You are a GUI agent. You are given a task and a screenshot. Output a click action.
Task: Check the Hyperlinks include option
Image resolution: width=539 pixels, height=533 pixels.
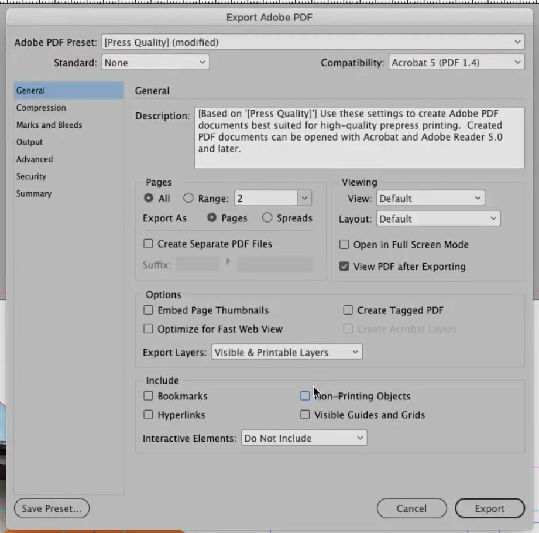tap(148, 414)
